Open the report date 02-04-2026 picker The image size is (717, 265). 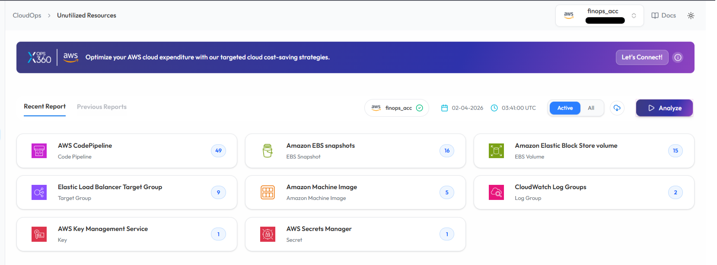pos(462,108)
